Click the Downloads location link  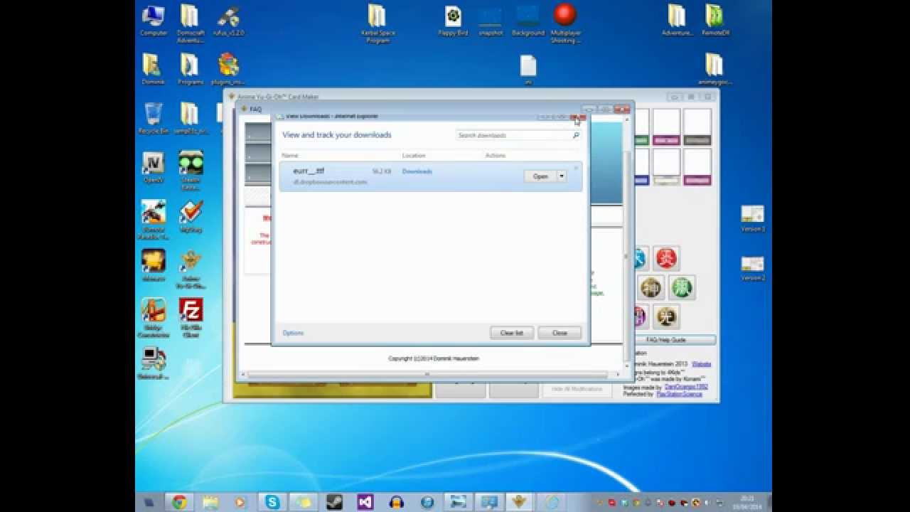[417, 171]
